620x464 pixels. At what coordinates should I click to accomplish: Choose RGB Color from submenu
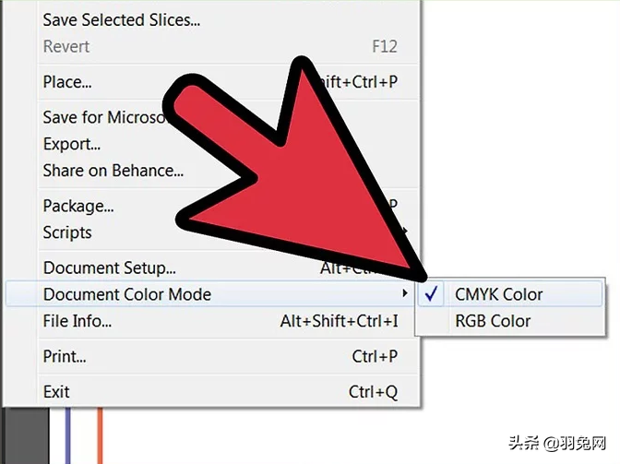pos(510,321)
